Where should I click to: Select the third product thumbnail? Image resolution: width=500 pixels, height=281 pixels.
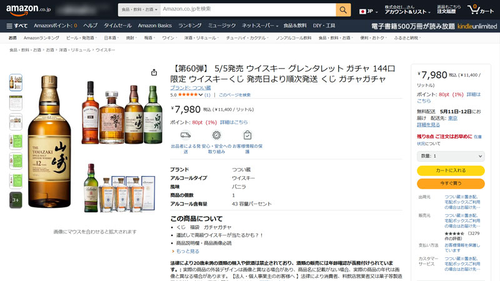click(16, 122)
